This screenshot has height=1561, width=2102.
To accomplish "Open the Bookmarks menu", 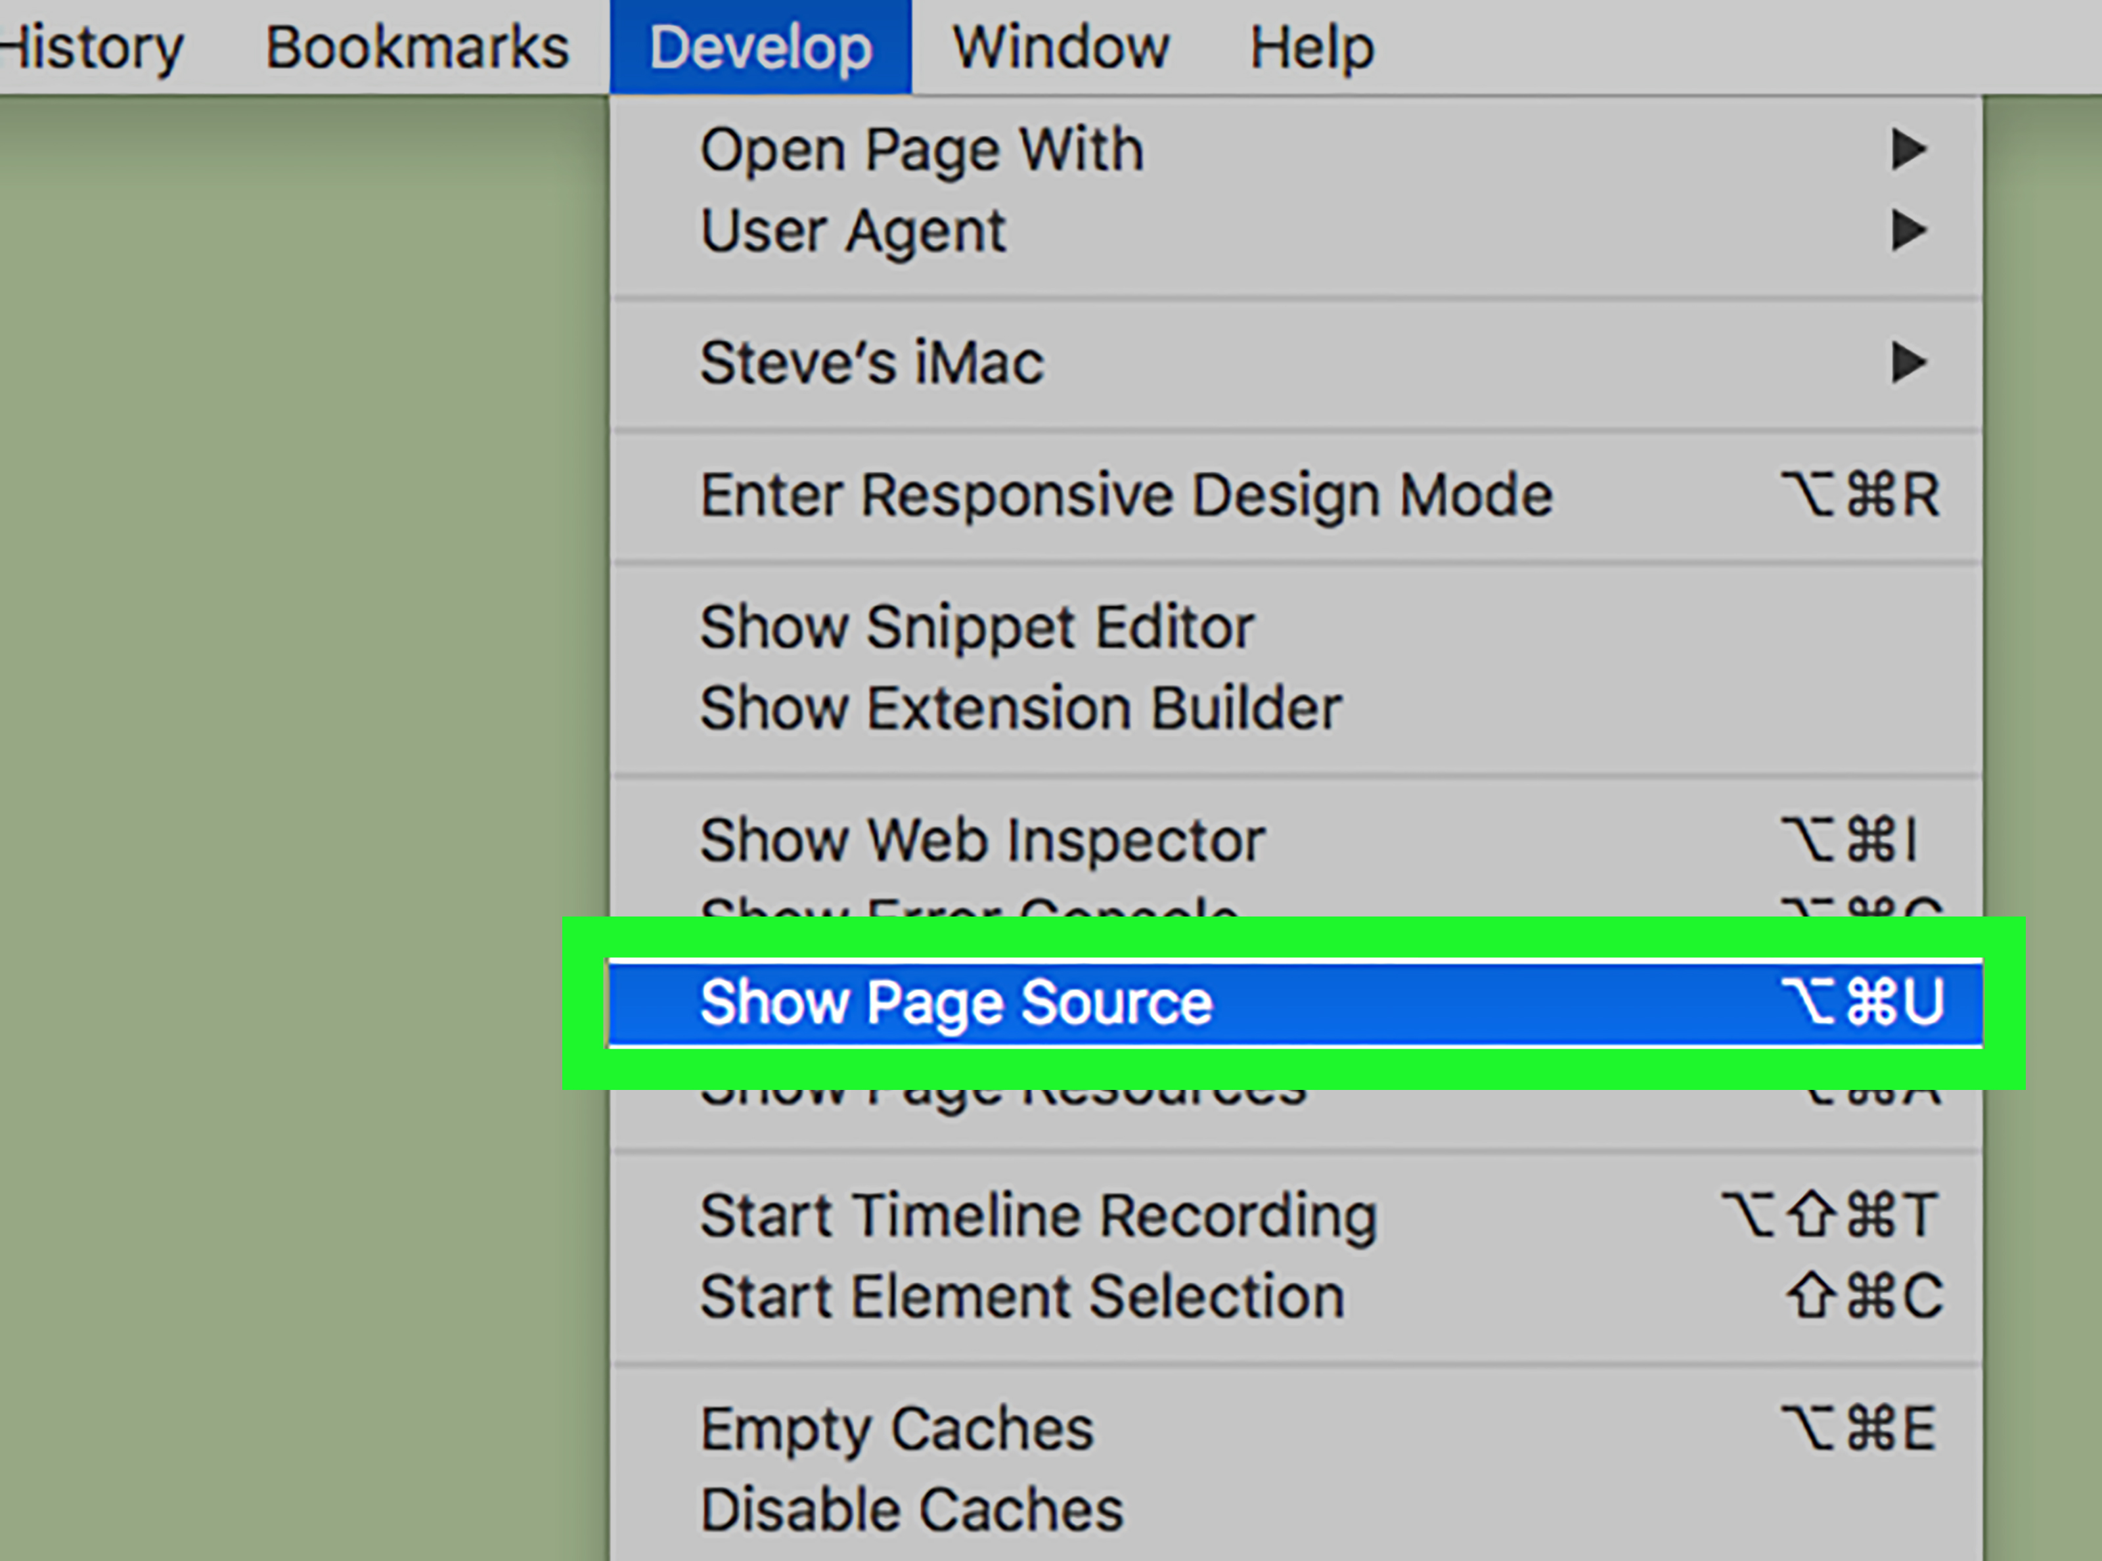I will [416, 47].
